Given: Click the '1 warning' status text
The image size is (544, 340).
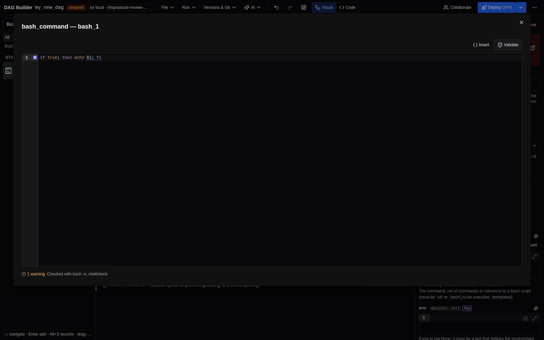Looking at the screenshot, I should coord(36,274).
